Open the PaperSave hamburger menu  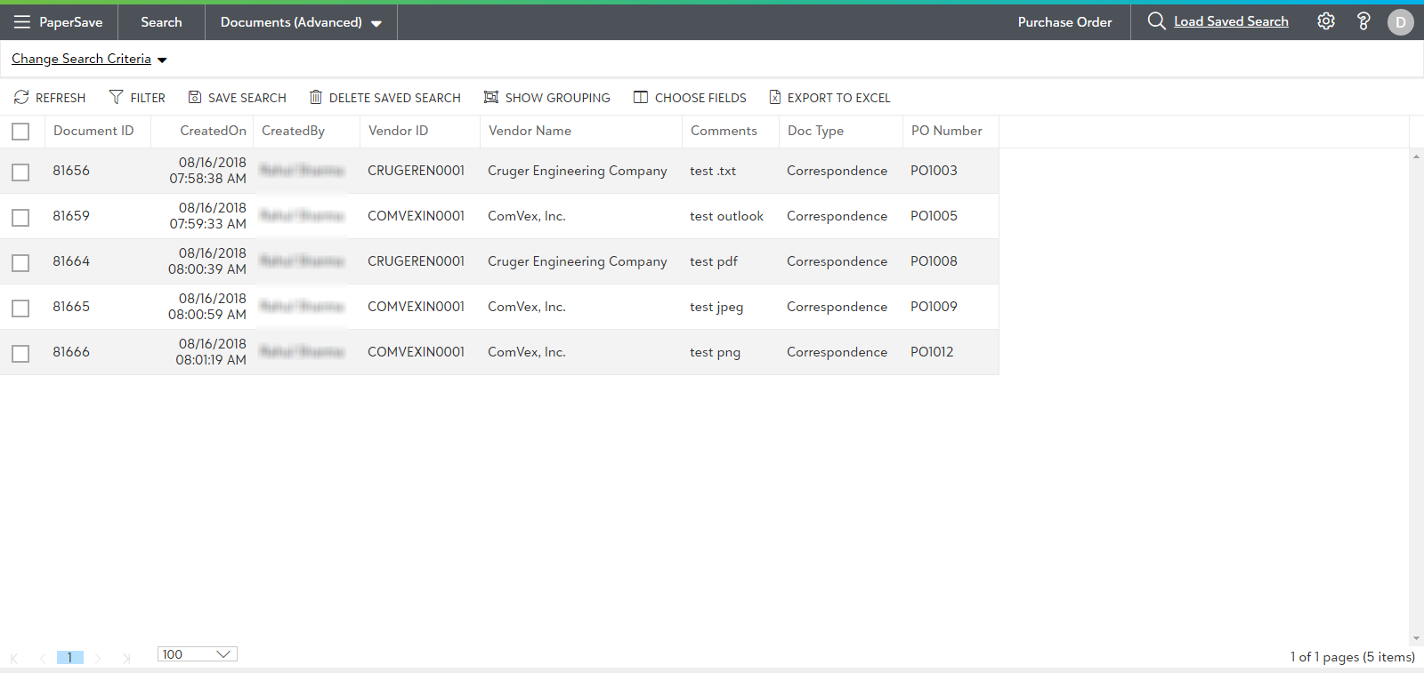22,22
